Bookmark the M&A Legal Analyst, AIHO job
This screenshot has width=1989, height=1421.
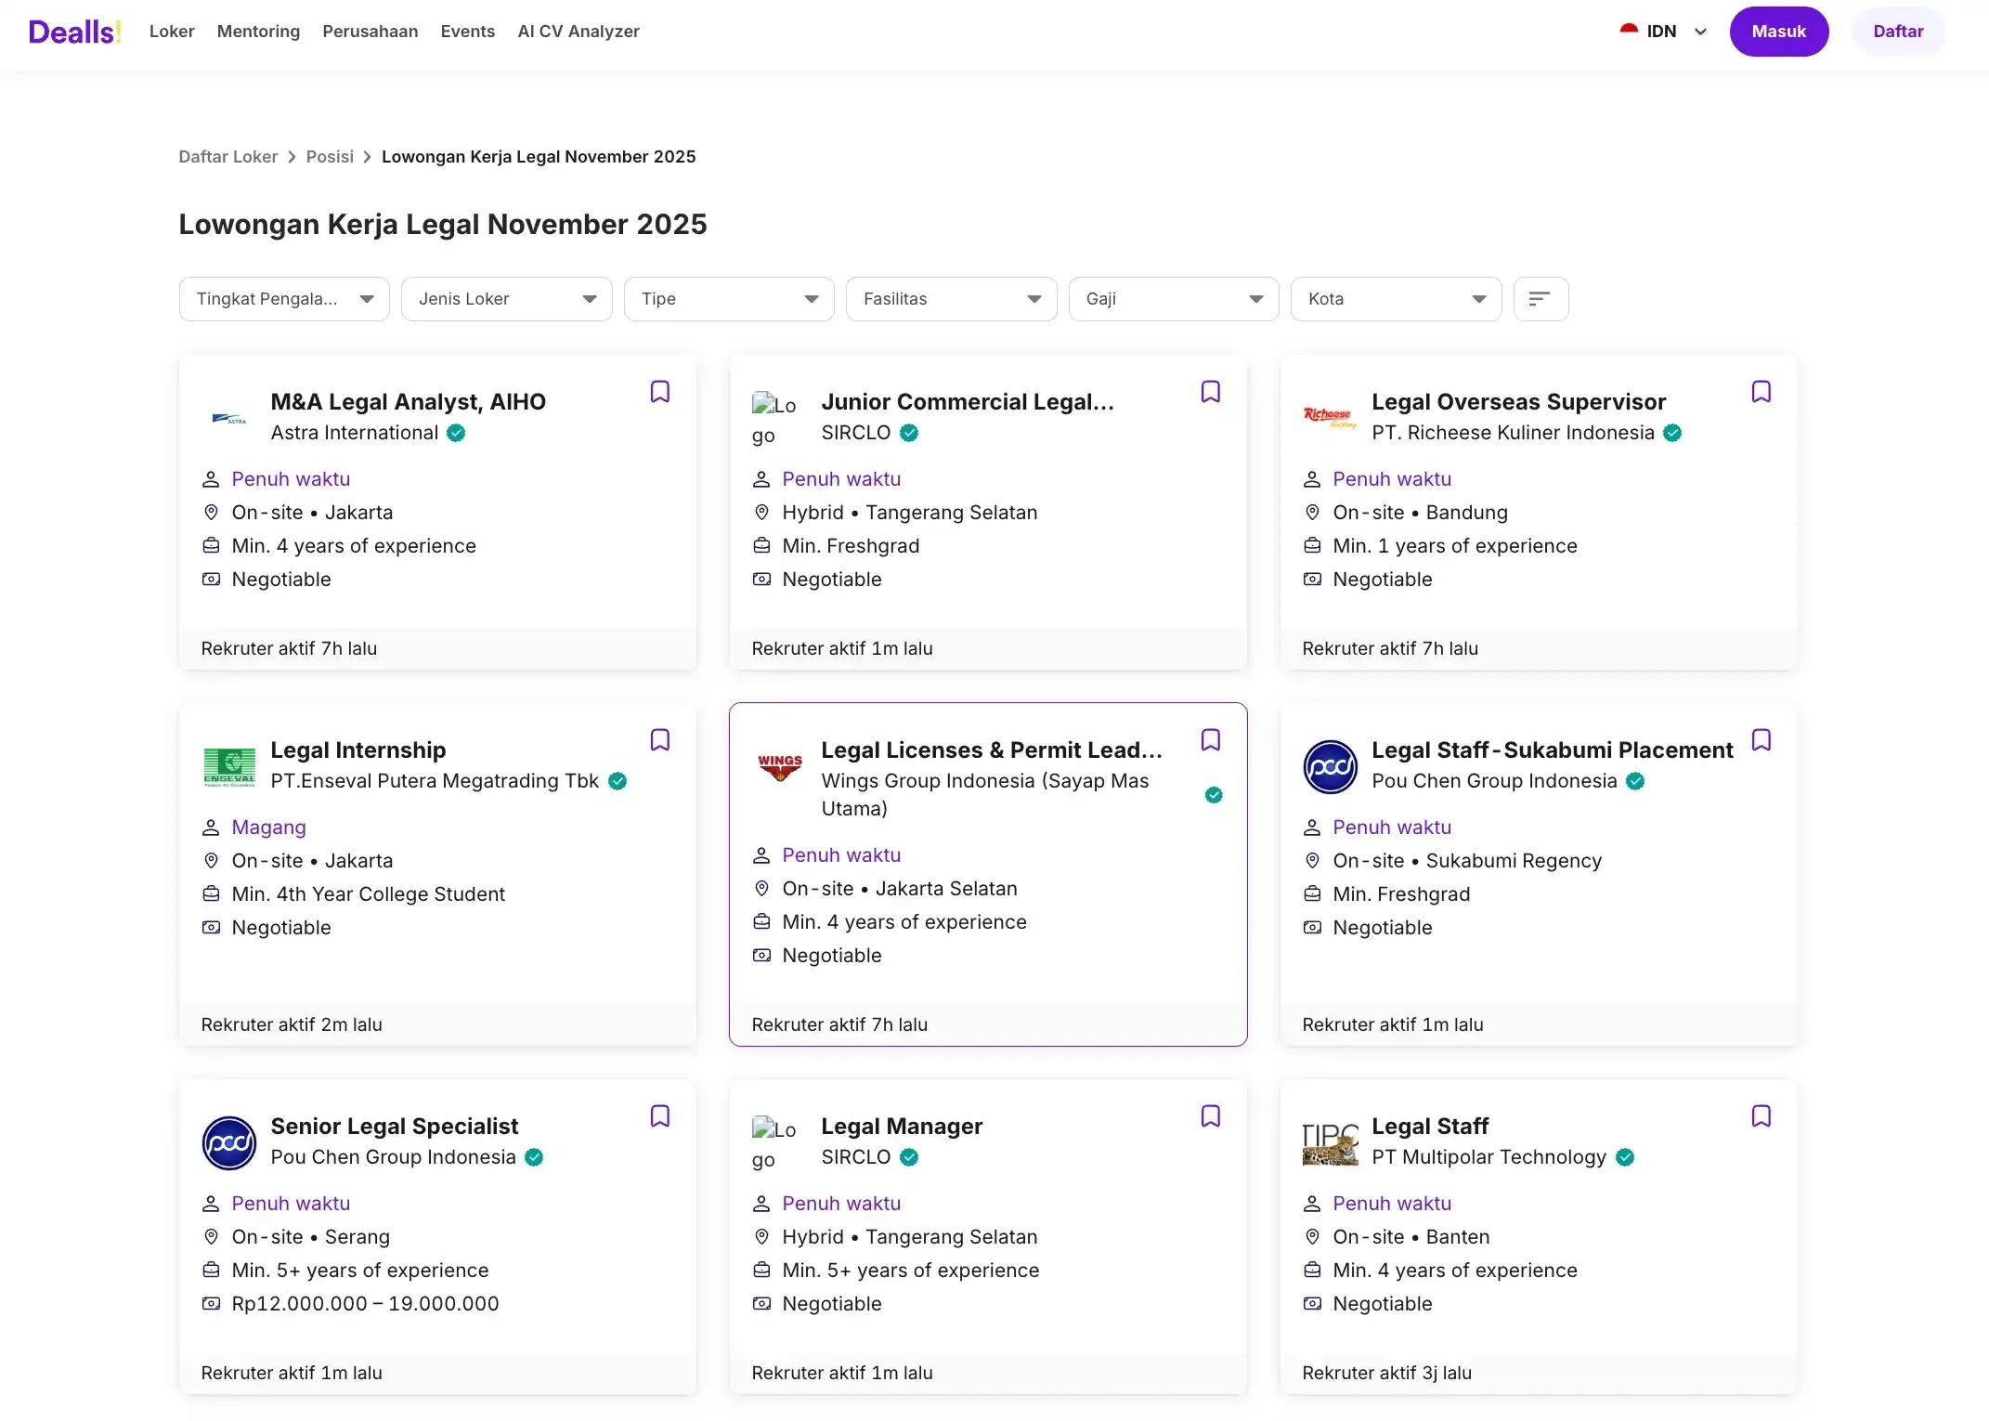click(x=659, y=392)
